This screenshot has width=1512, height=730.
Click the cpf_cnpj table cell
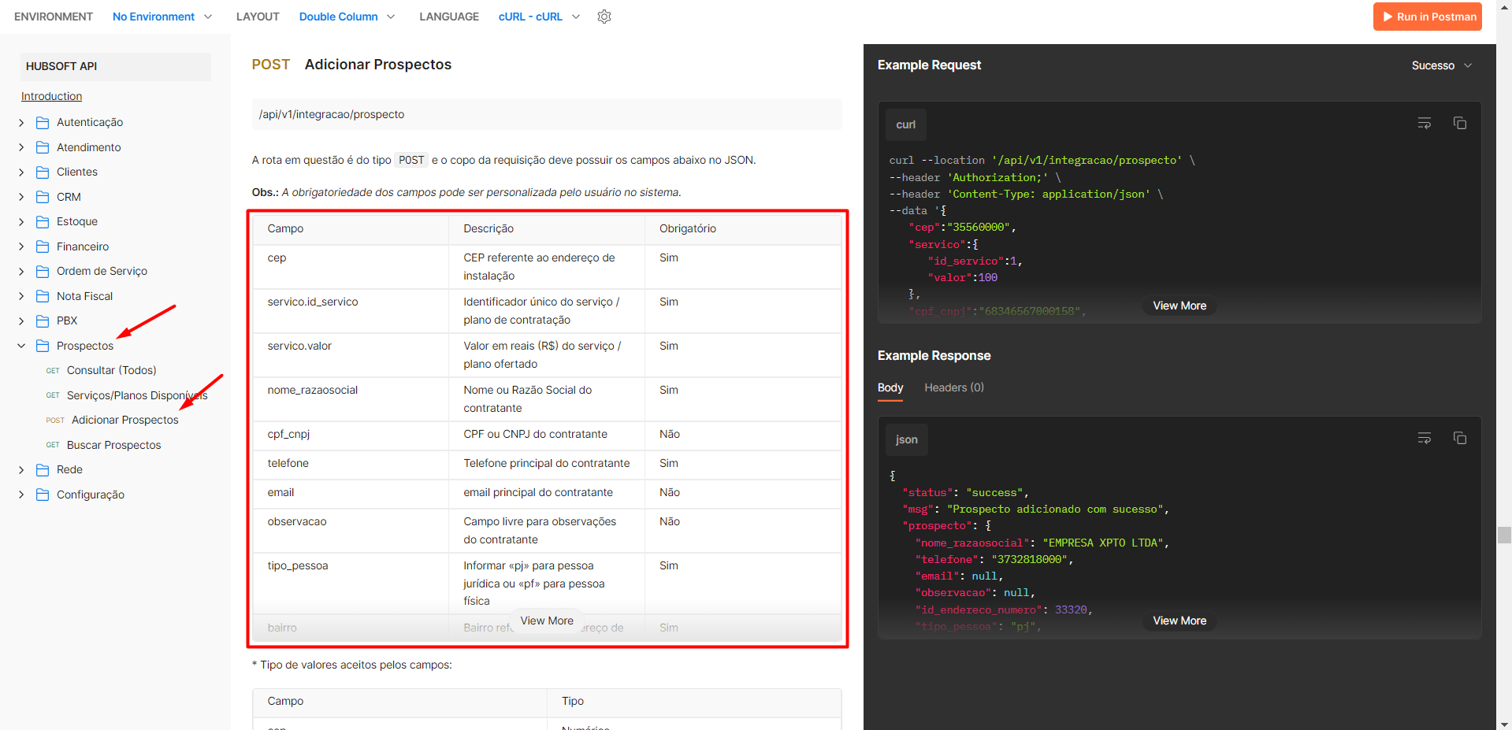pyautogui.click(x=351, y=434)
